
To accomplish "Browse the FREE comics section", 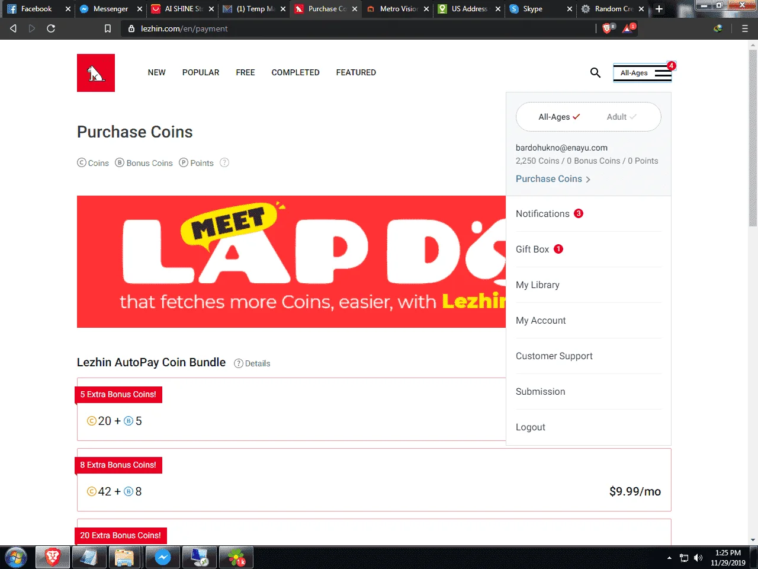I will (x=245, y=72).
